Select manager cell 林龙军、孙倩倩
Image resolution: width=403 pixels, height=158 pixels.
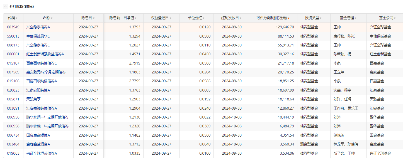coord(346,144)
